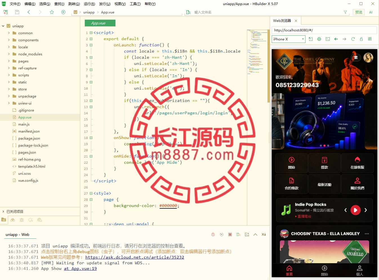Open the 文件(F) menu
This screenshot has width=379, height=280.
click(15, 4)
